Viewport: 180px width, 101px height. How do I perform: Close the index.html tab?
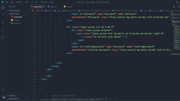coord(44,7)
